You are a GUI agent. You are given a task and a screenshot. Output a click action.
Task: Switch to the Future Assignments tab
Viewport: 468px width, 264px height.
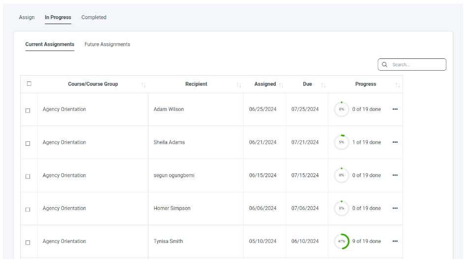[107, 44]
